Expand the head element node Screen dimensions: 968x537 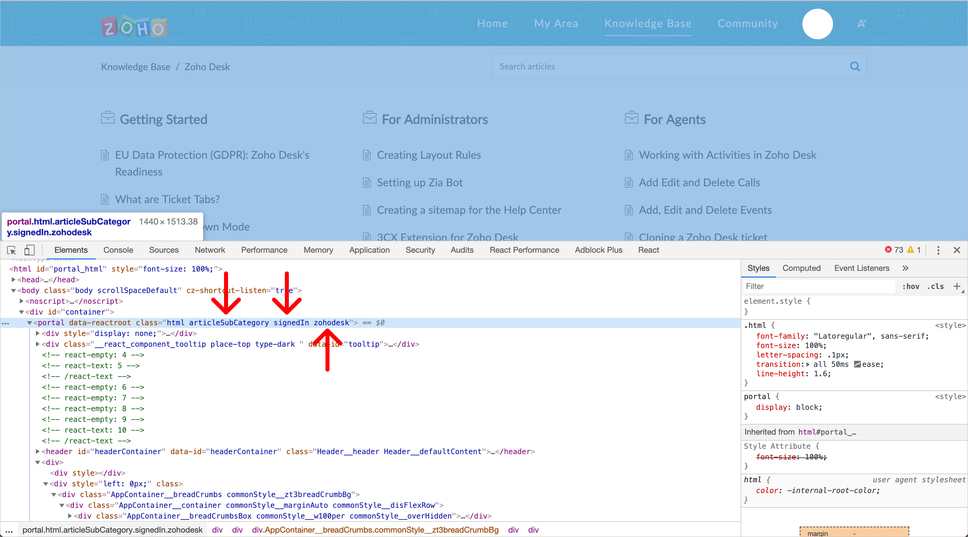[x=13, y=279]
